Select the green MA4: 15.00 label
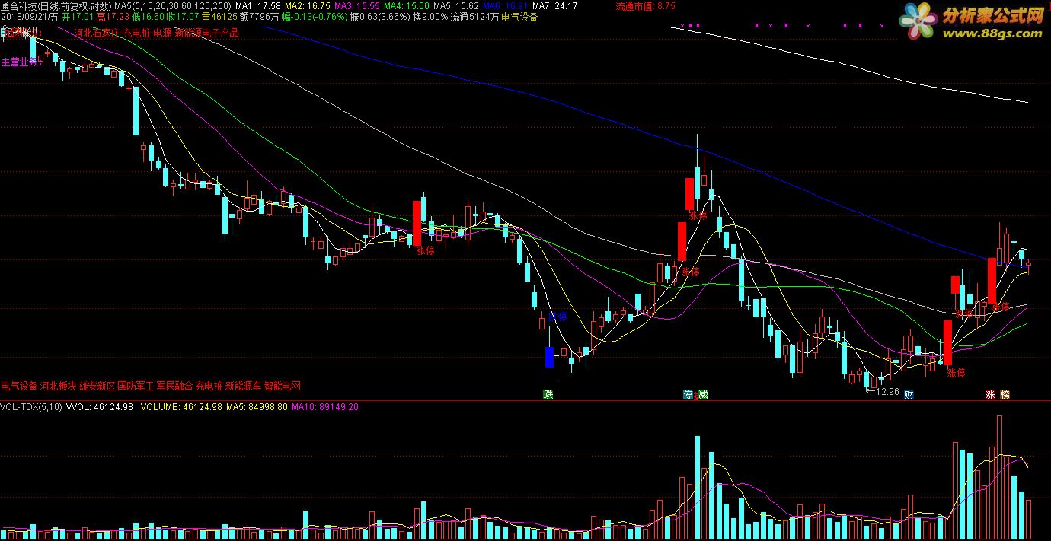This screenshot has width=1051, height=541. [x=407, y=6]
